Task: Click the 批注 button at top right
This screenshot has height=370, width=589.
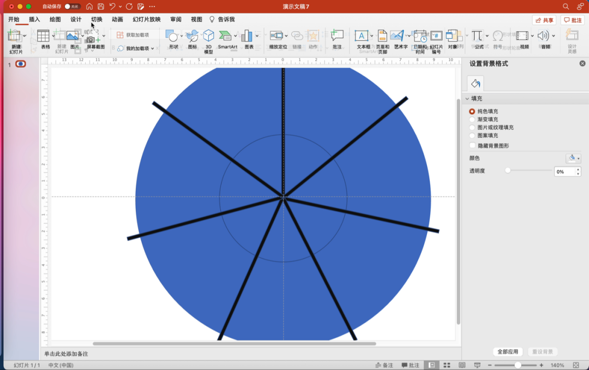Action: pos(573,20)
